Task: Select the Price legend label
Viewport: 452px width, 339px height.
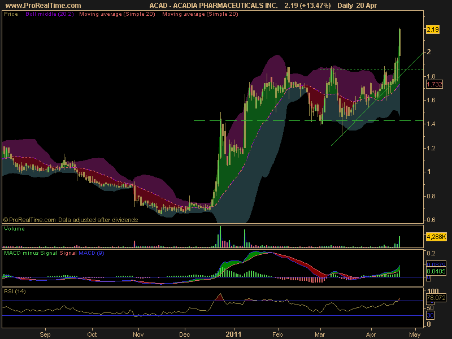Action: pyautogui.click(x=11, y=14)
